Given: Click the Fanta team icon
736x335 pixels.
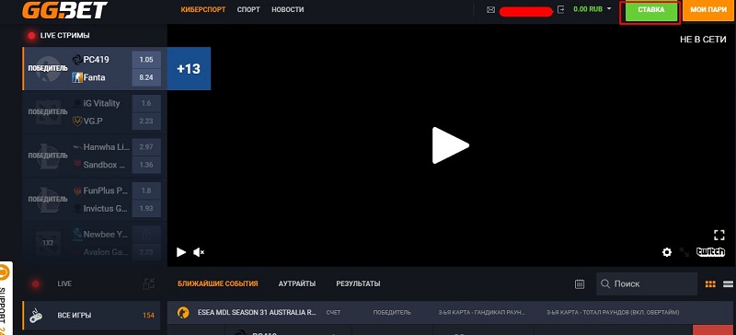Looking at the screenshot, I should coord(77,77).
